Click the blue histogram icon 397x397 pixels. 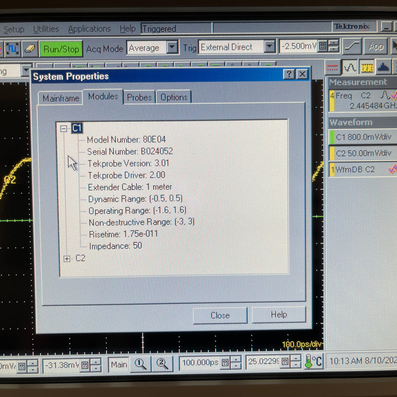tap(383, 67)
